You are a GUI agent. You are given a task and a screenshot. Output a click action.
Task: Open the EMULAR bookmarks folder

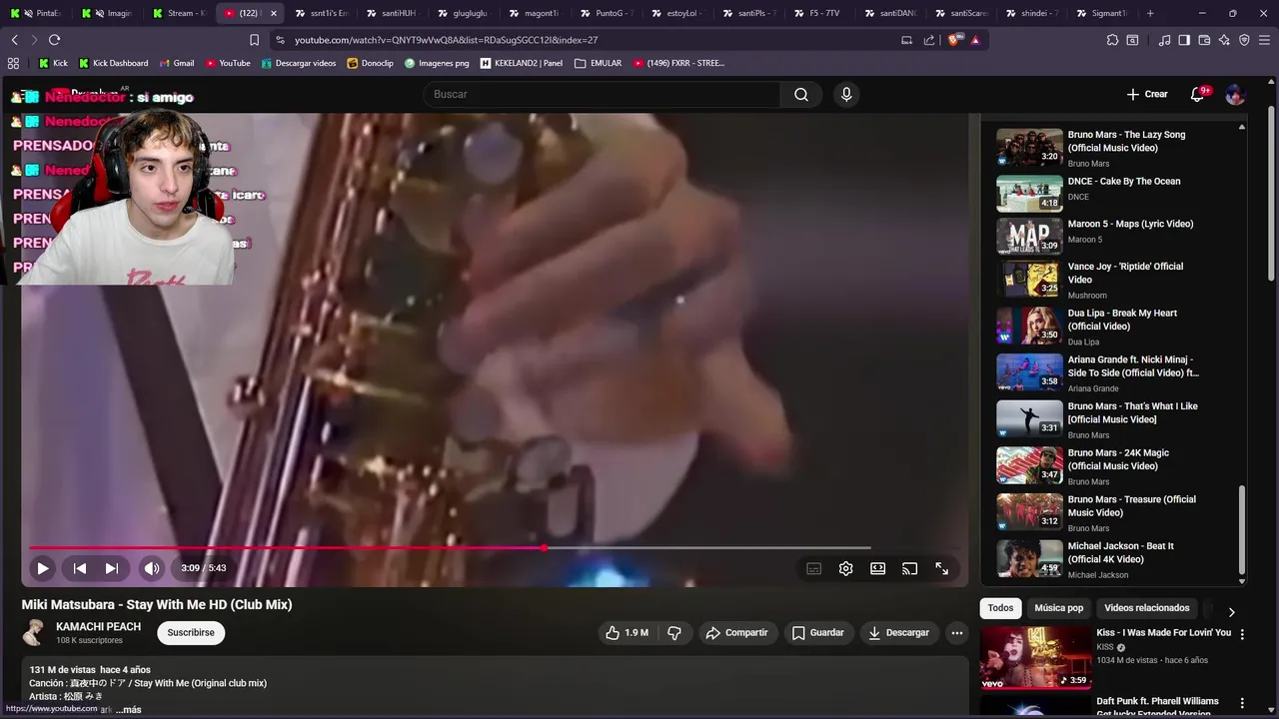tap(598, 63)
